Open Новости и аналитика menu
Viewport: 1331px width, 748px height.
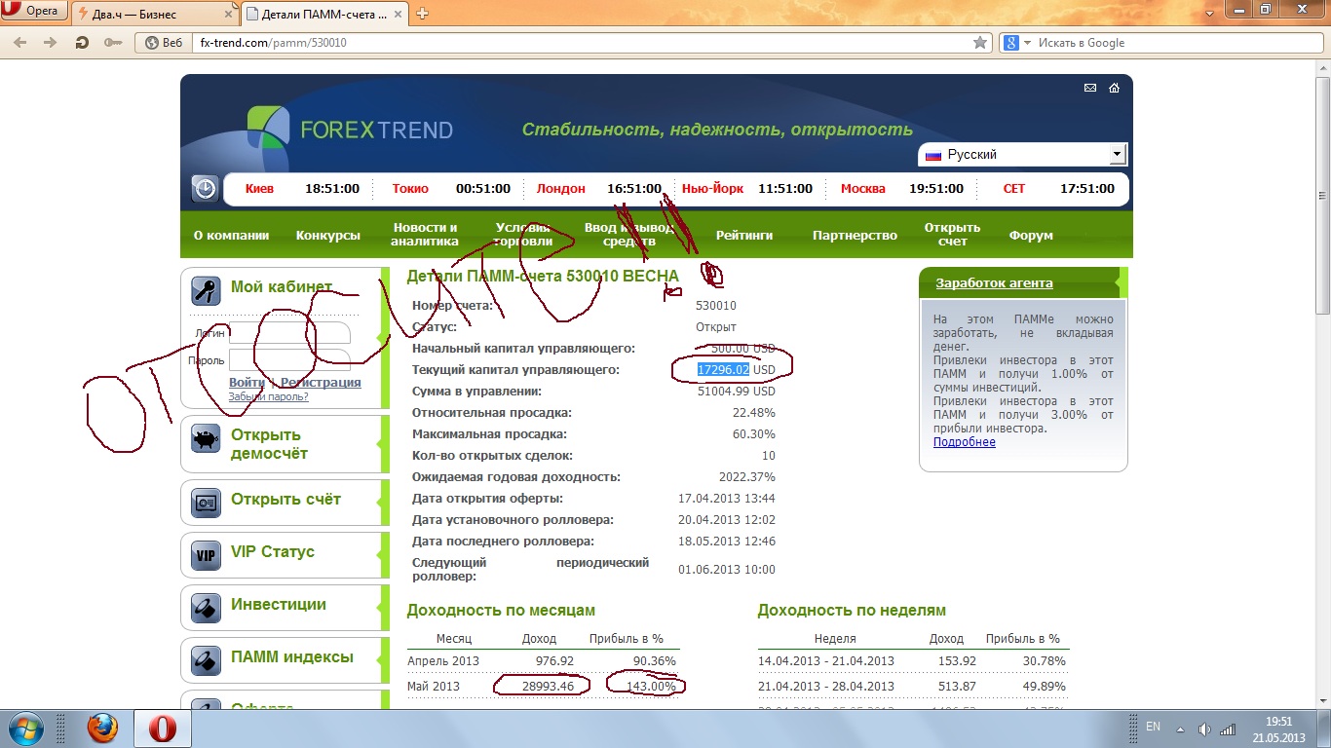(425, 235)
